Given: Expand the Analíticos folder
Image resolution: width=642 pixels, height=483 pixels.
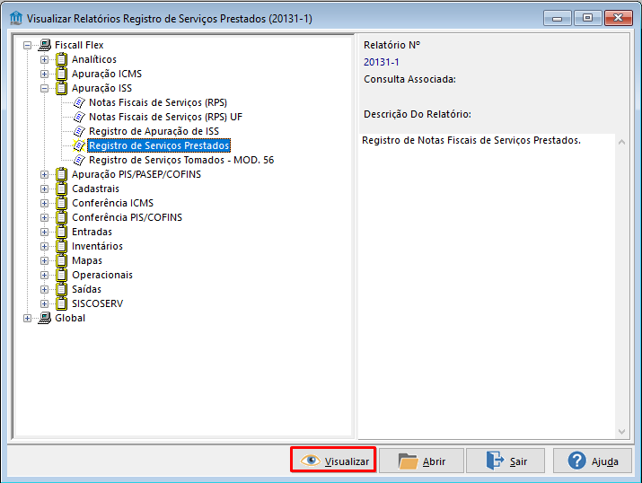Looking at the screenshot, I should pyautogui.click(x=45, y=60).
